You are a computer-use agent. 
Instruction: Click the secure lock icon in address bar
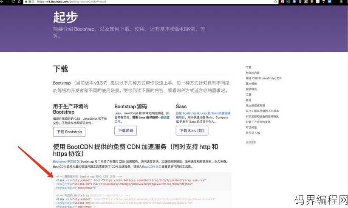coord(26,1)
